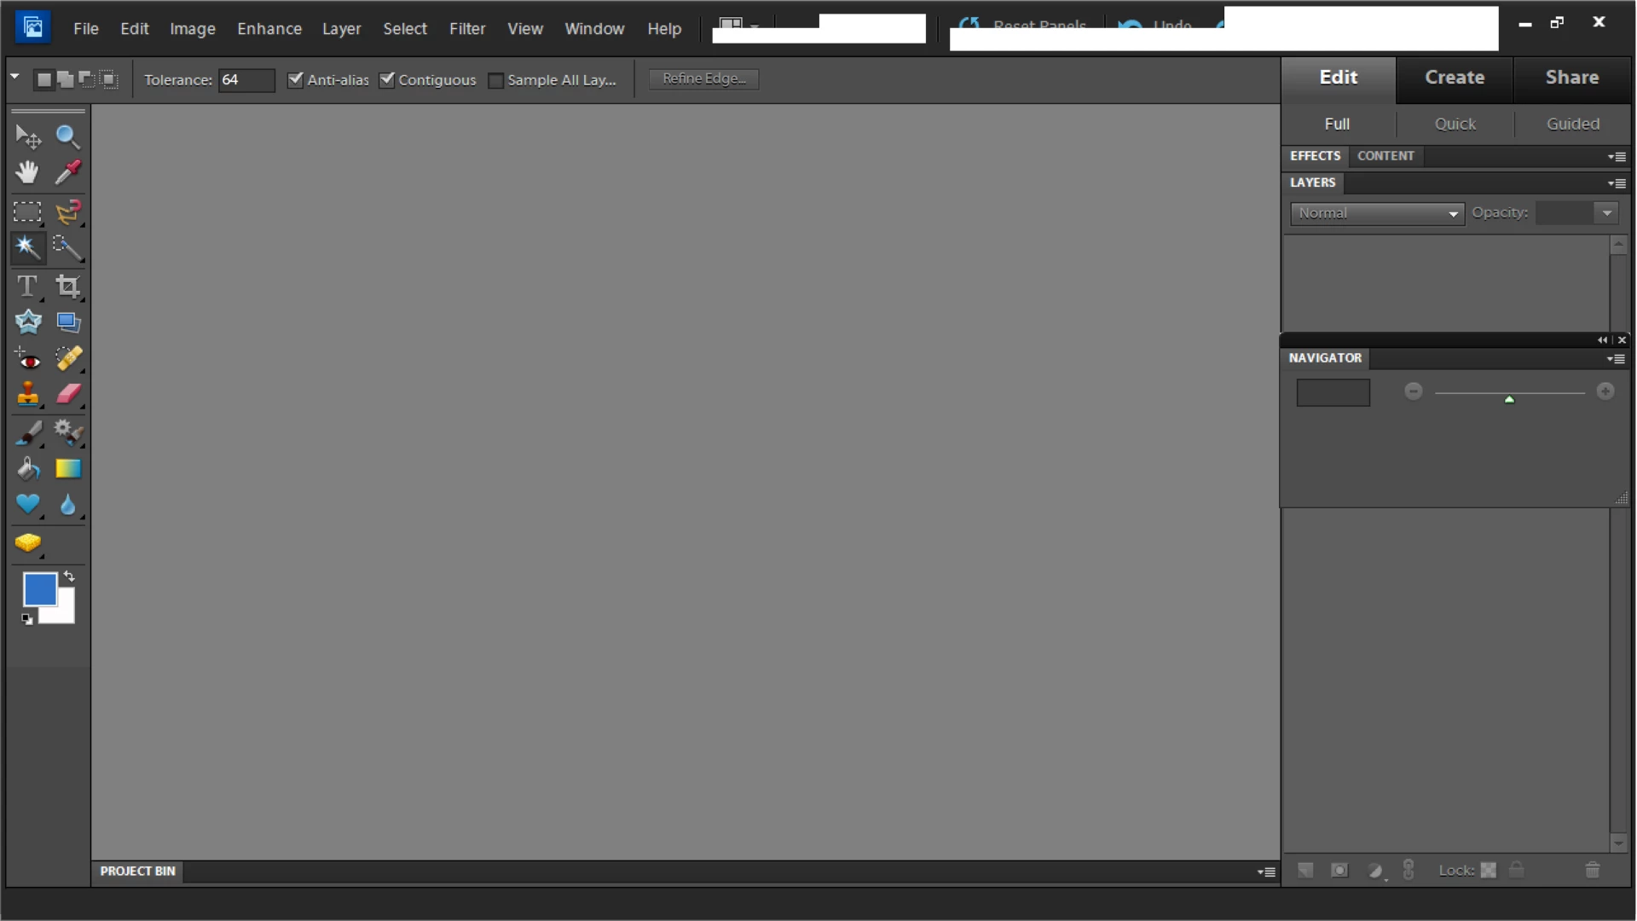Select the Hand tool
Image resolution: width=1637 pixels, height=921 pixels.
pos(27,172)
